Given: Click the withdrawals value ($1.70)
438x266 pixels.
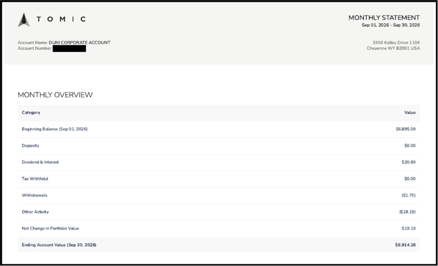Looking at the screenshot, I should pos(409,195).
